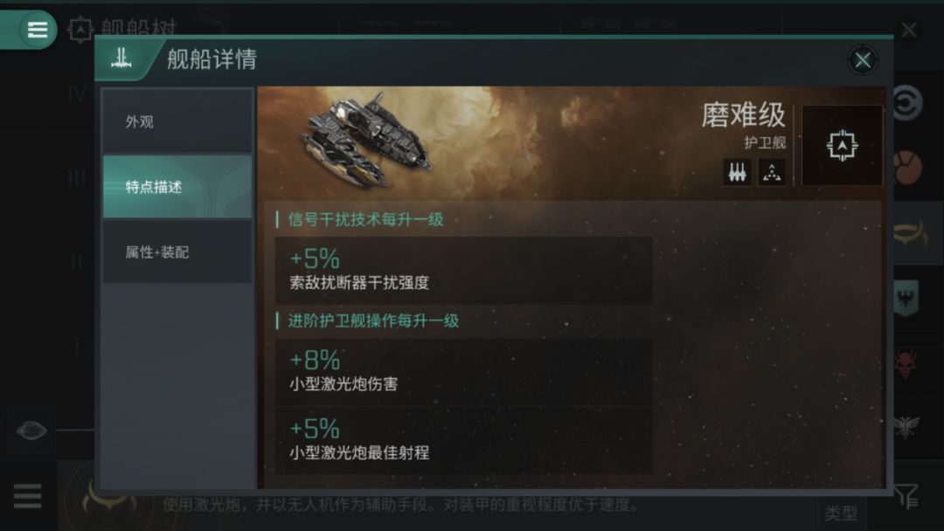
Task: Click the ship thumbnail image in the banner
Action: click(367, 141)
